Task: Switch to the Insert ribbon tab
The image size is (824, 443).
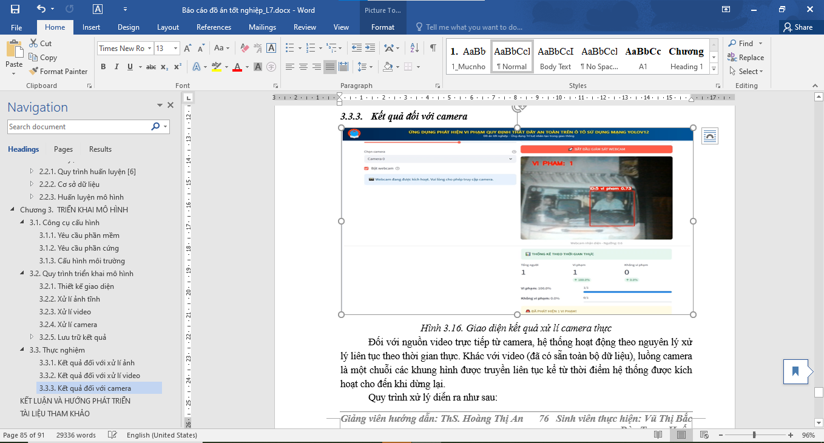Action: click(90, 27)
